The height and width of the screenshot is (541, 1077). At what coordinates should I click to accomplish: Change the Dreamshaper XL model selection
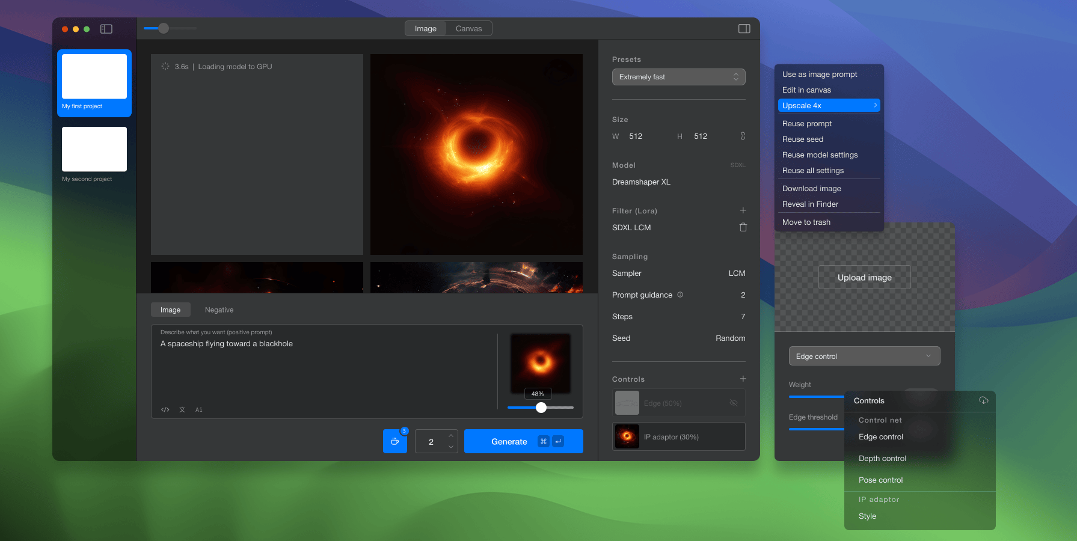641,182
